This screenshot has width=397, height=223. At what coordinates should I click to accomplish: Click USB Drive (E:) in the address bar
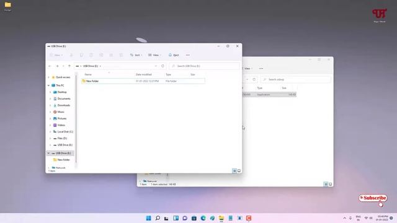click(91, 66)
